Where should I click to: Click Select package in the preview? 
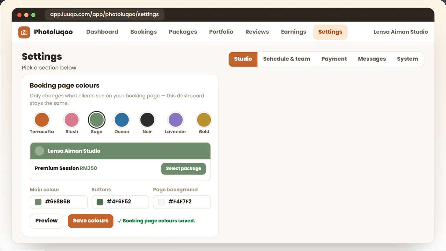click(184, 169)
